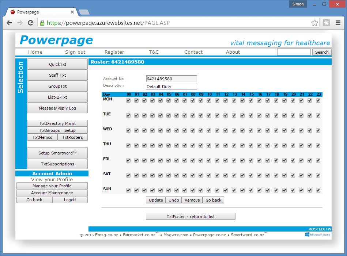Open Staff Txt from sidebar
347x256 pixels.
pos(57,75)
